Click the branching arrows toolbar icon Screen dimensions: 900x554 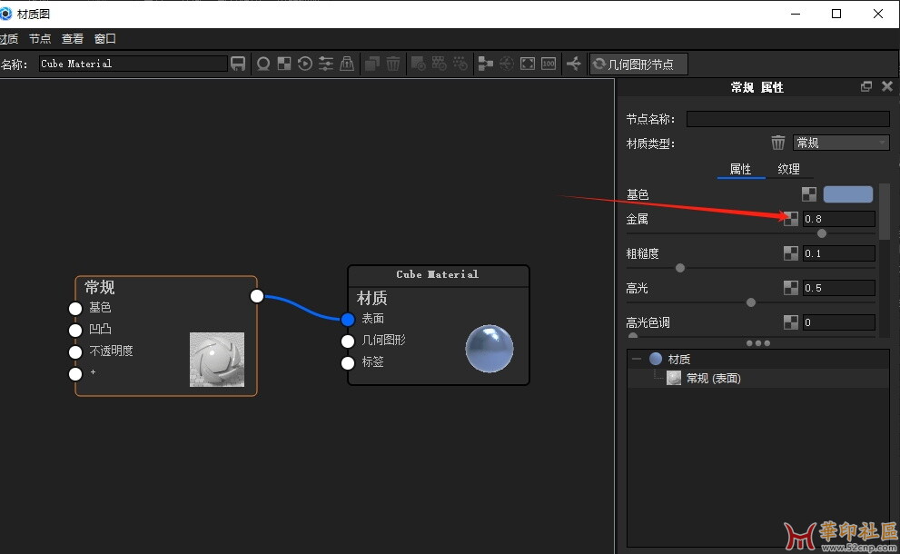point(574,64)
